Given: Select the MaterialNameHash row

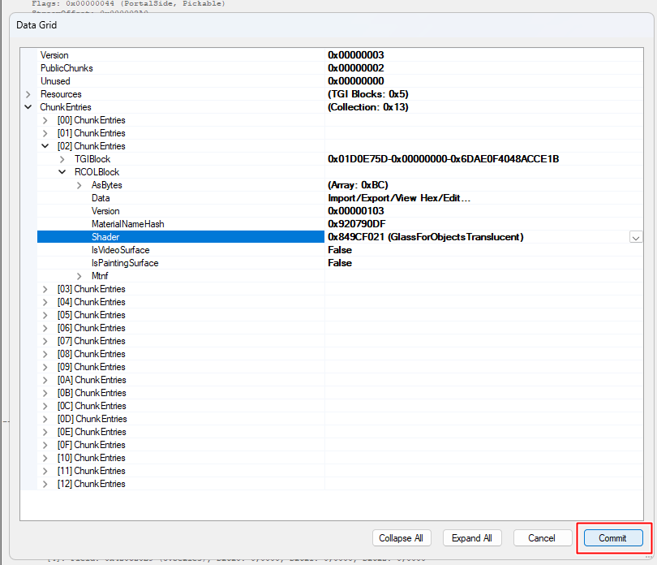Looking at the screenshot, I should tap(340, 224).
